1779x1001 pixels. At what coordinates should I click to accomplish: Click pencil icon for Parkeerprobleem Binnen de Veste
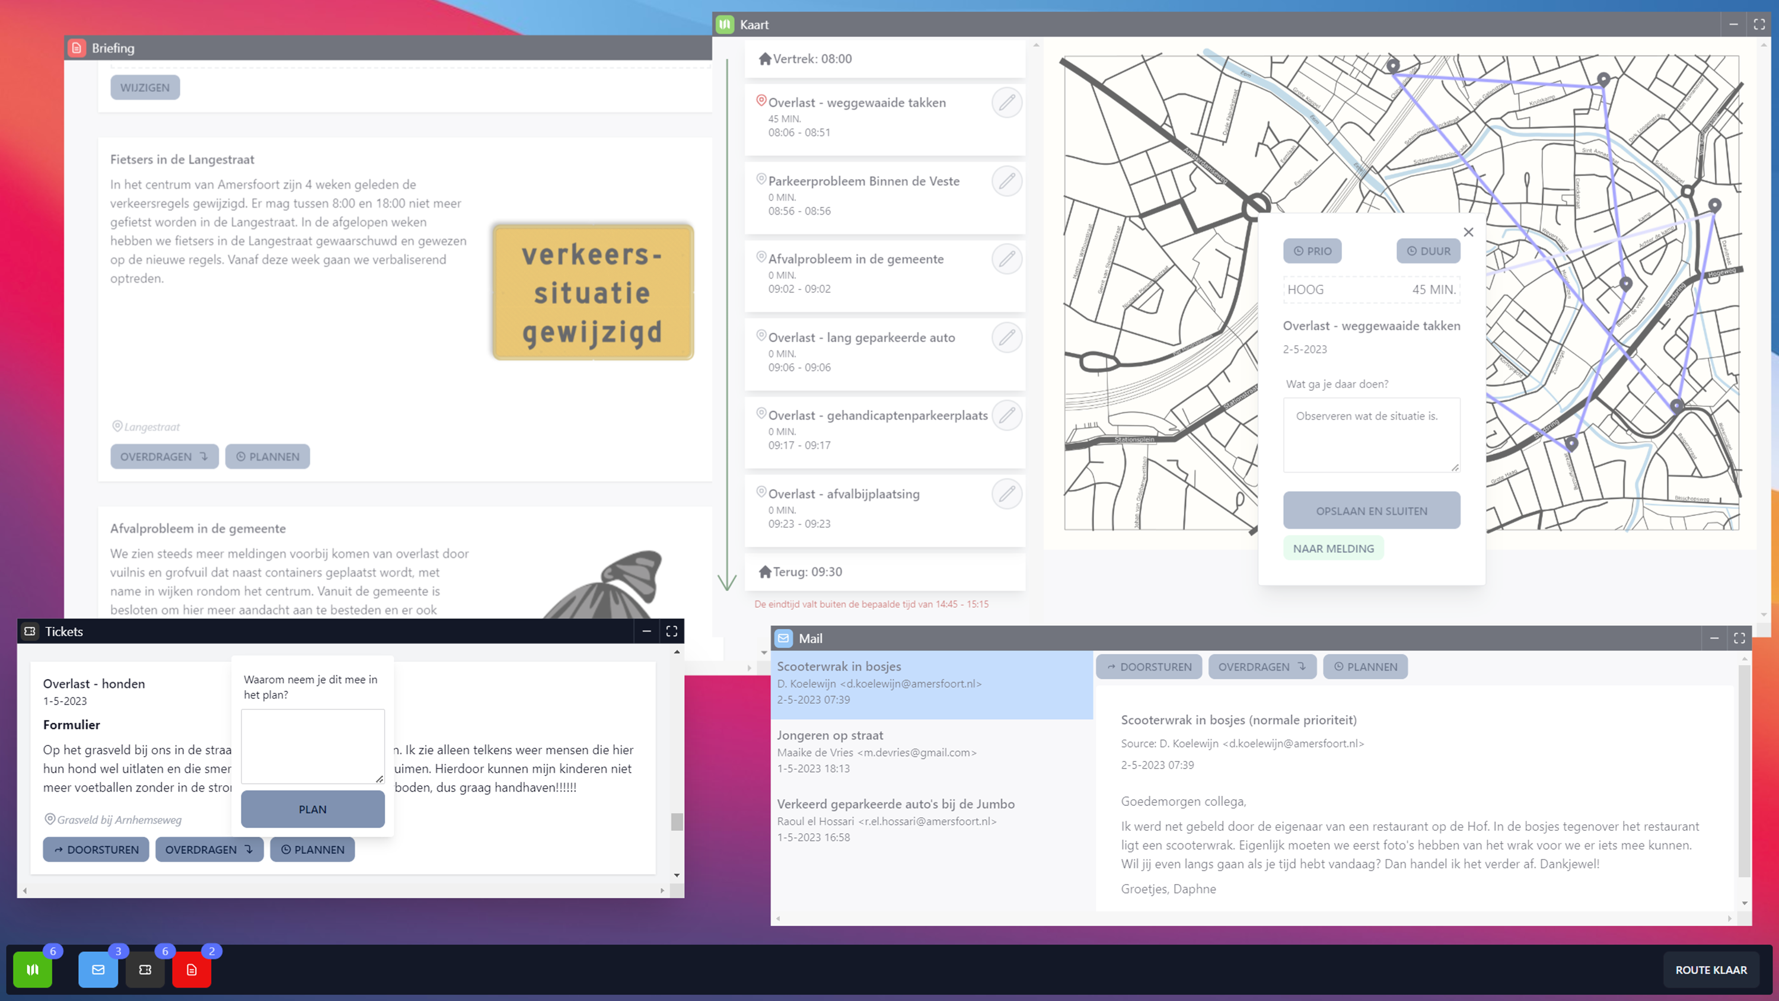coord(1007,181)
